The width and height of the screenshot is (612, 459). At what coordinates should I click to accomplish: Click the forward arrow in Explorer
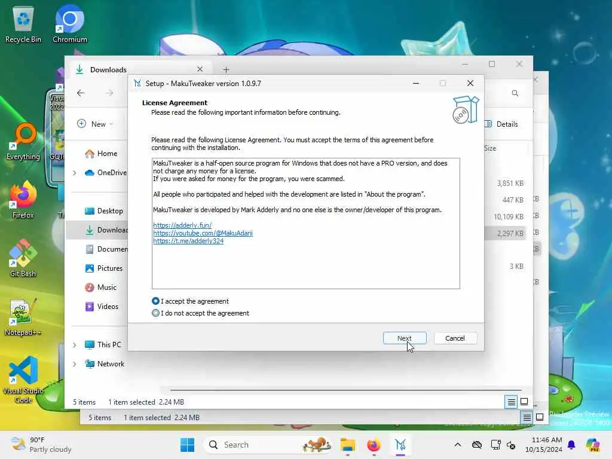click(110, 93)
